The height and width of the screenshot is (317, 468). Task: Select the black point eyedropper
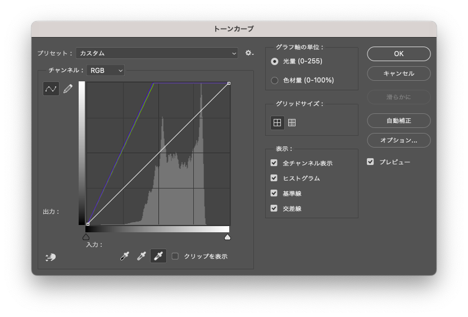click(x=125, y=256)
